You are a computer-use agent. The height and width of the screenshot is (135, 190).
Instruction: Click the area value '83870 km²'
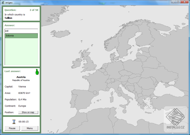(24, 93)
